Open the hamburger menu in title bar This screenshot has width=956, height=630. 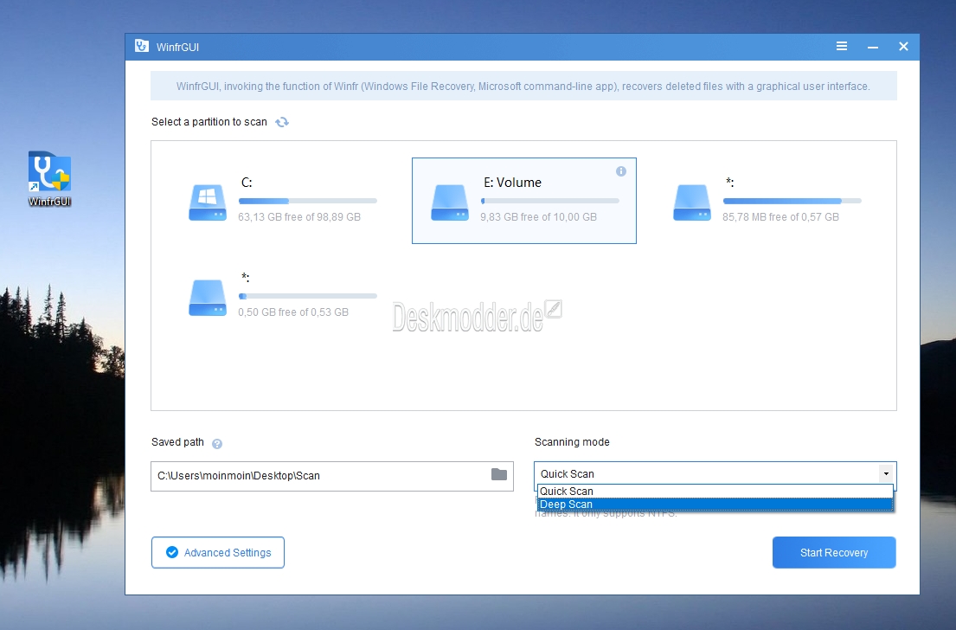tap(842, 47)
